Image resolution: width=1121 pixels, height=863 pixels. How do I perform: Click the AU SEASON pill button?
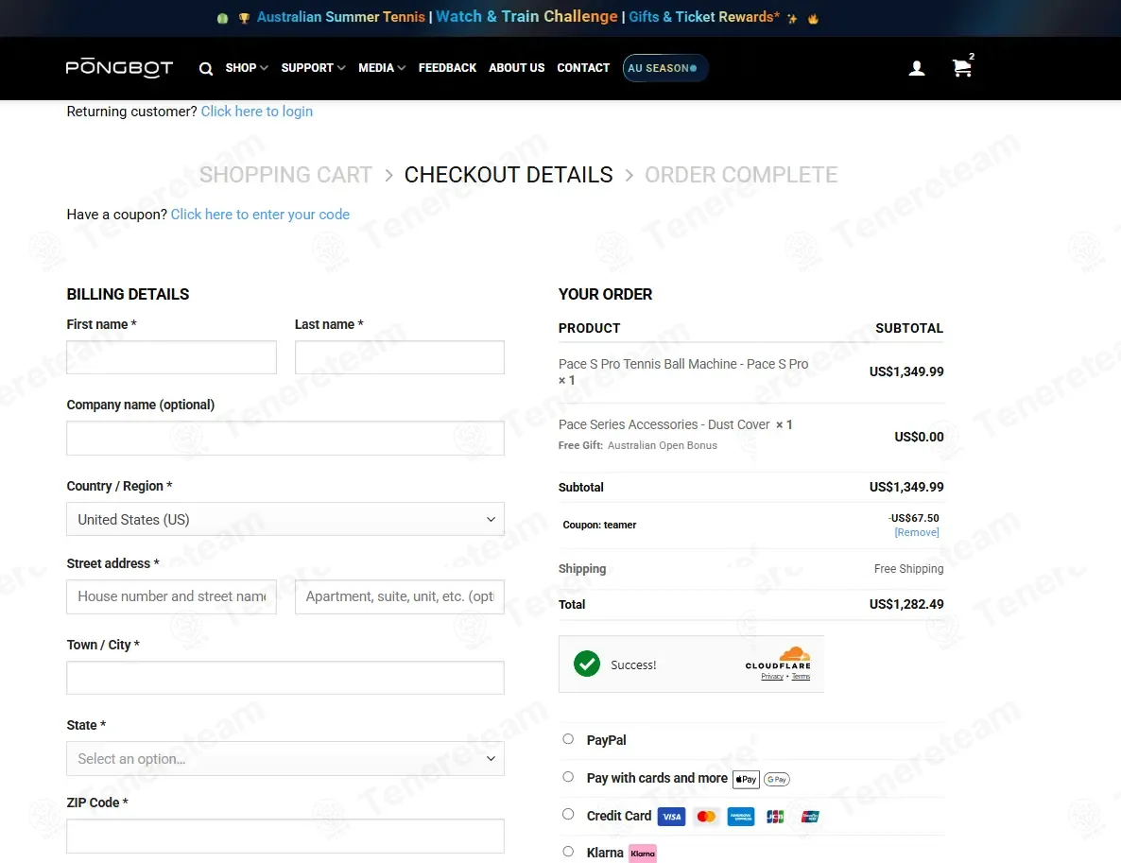664,68
